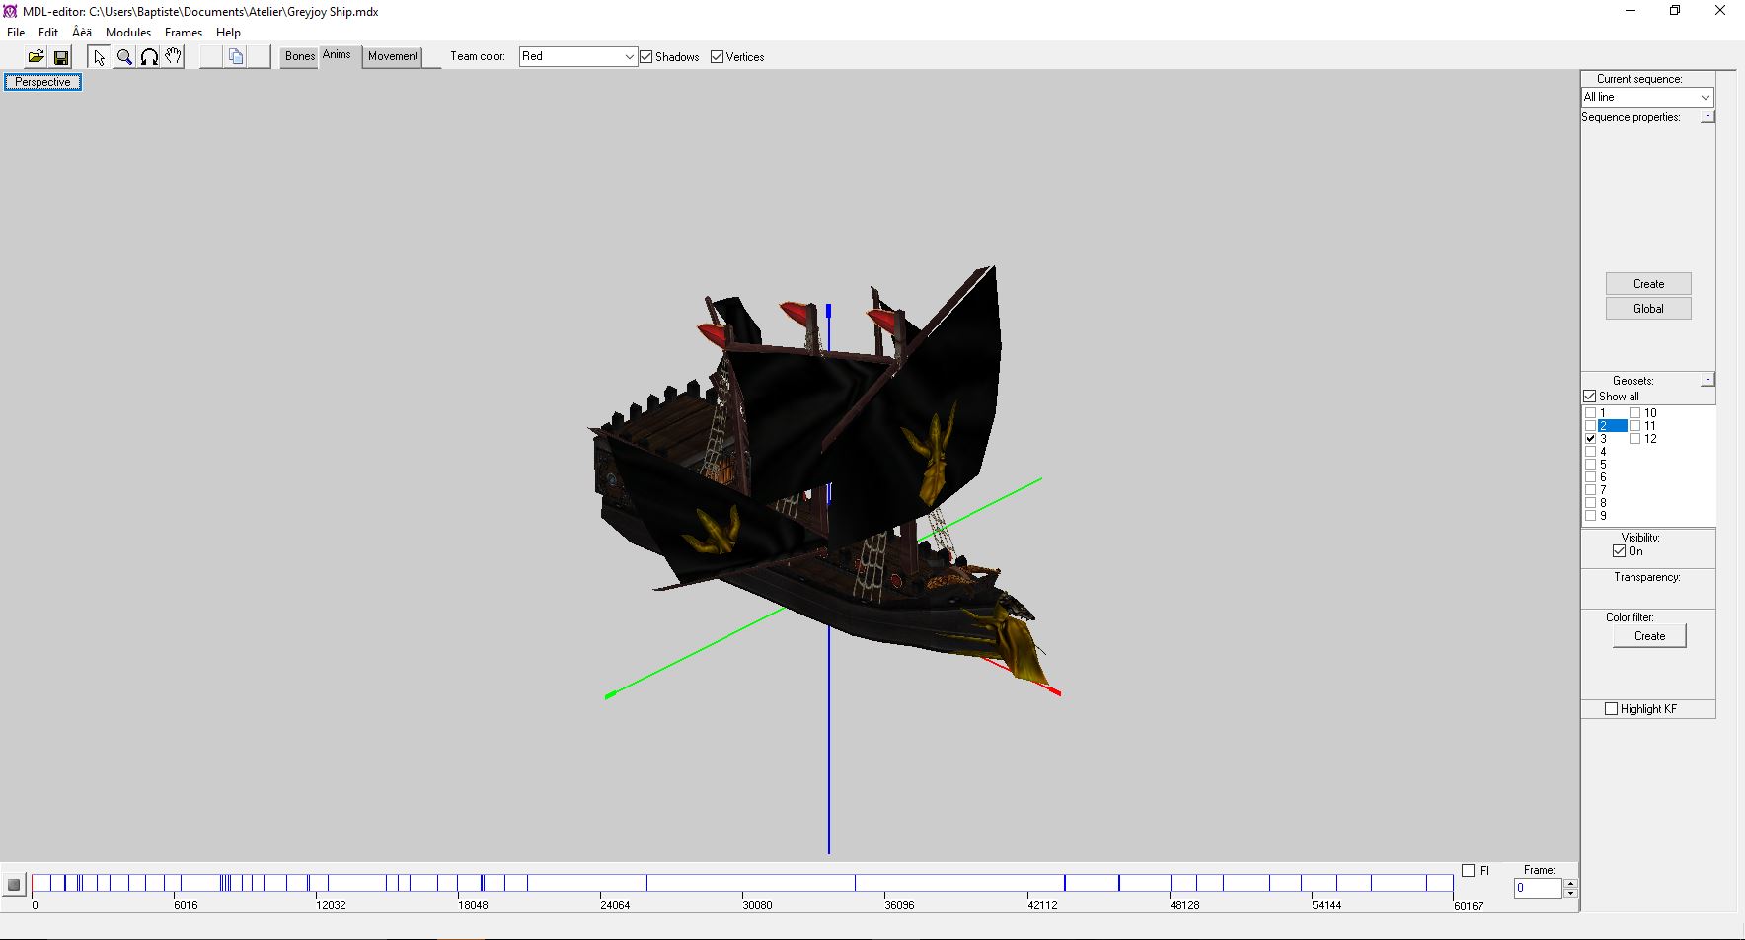Image resolution: width=1745 pixels, height=940 pixels.
Task: Open the File menu
Action: coord(16,33)
